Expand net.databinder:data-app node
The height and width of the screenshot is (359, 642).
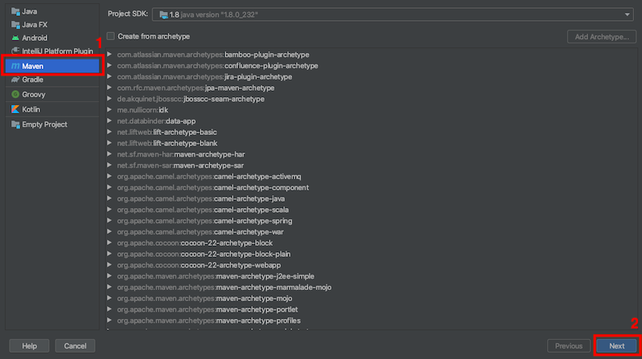click(x=109, y=120)
